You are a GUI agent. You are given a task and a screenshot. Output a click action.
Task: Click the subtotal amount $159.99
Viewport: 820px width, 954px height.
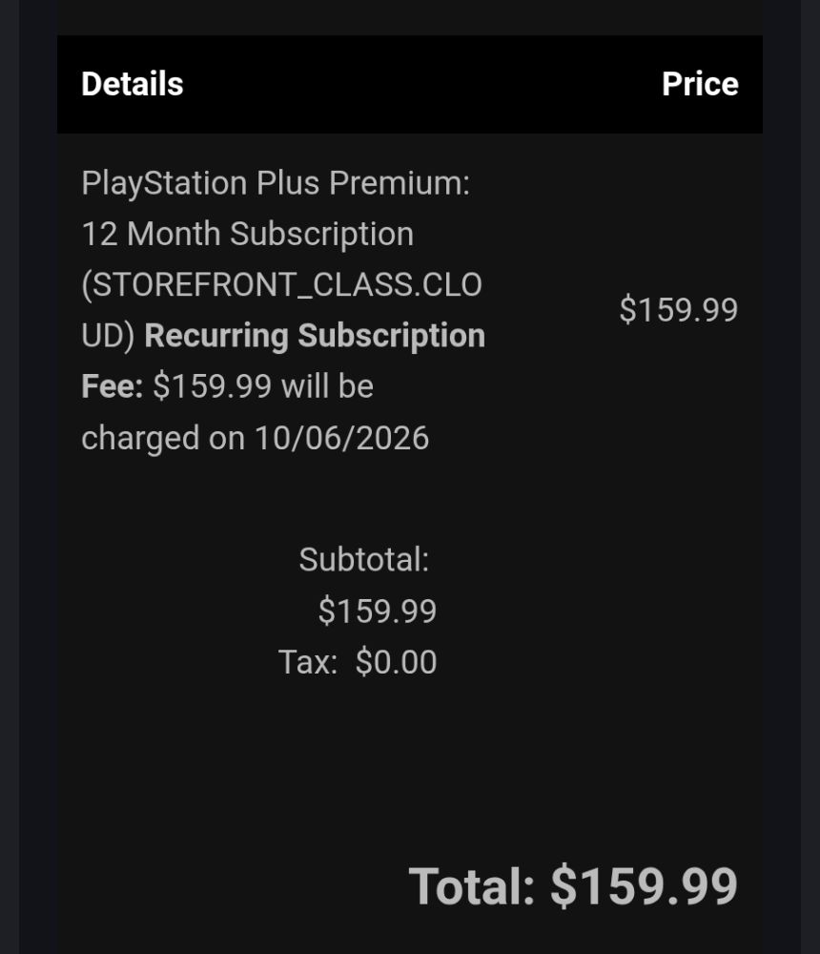tap(378, 611)
